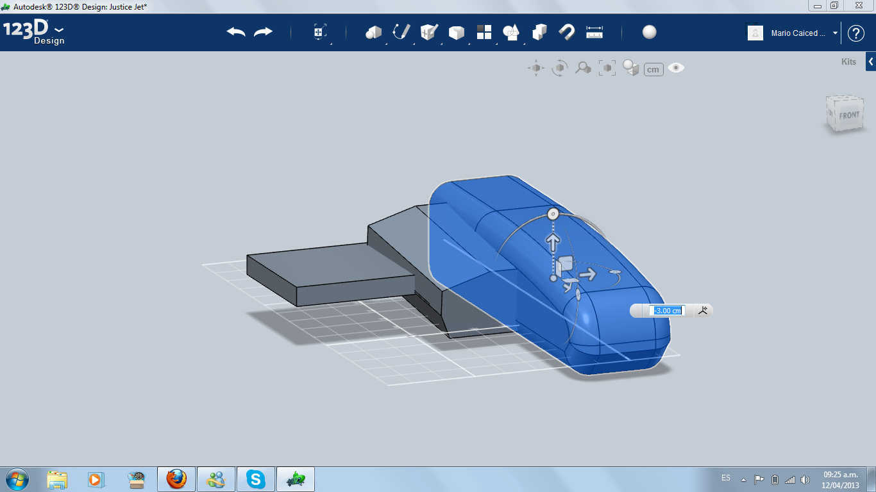
Task: Select the Orbit navigation tool
Action: (560, 68)
